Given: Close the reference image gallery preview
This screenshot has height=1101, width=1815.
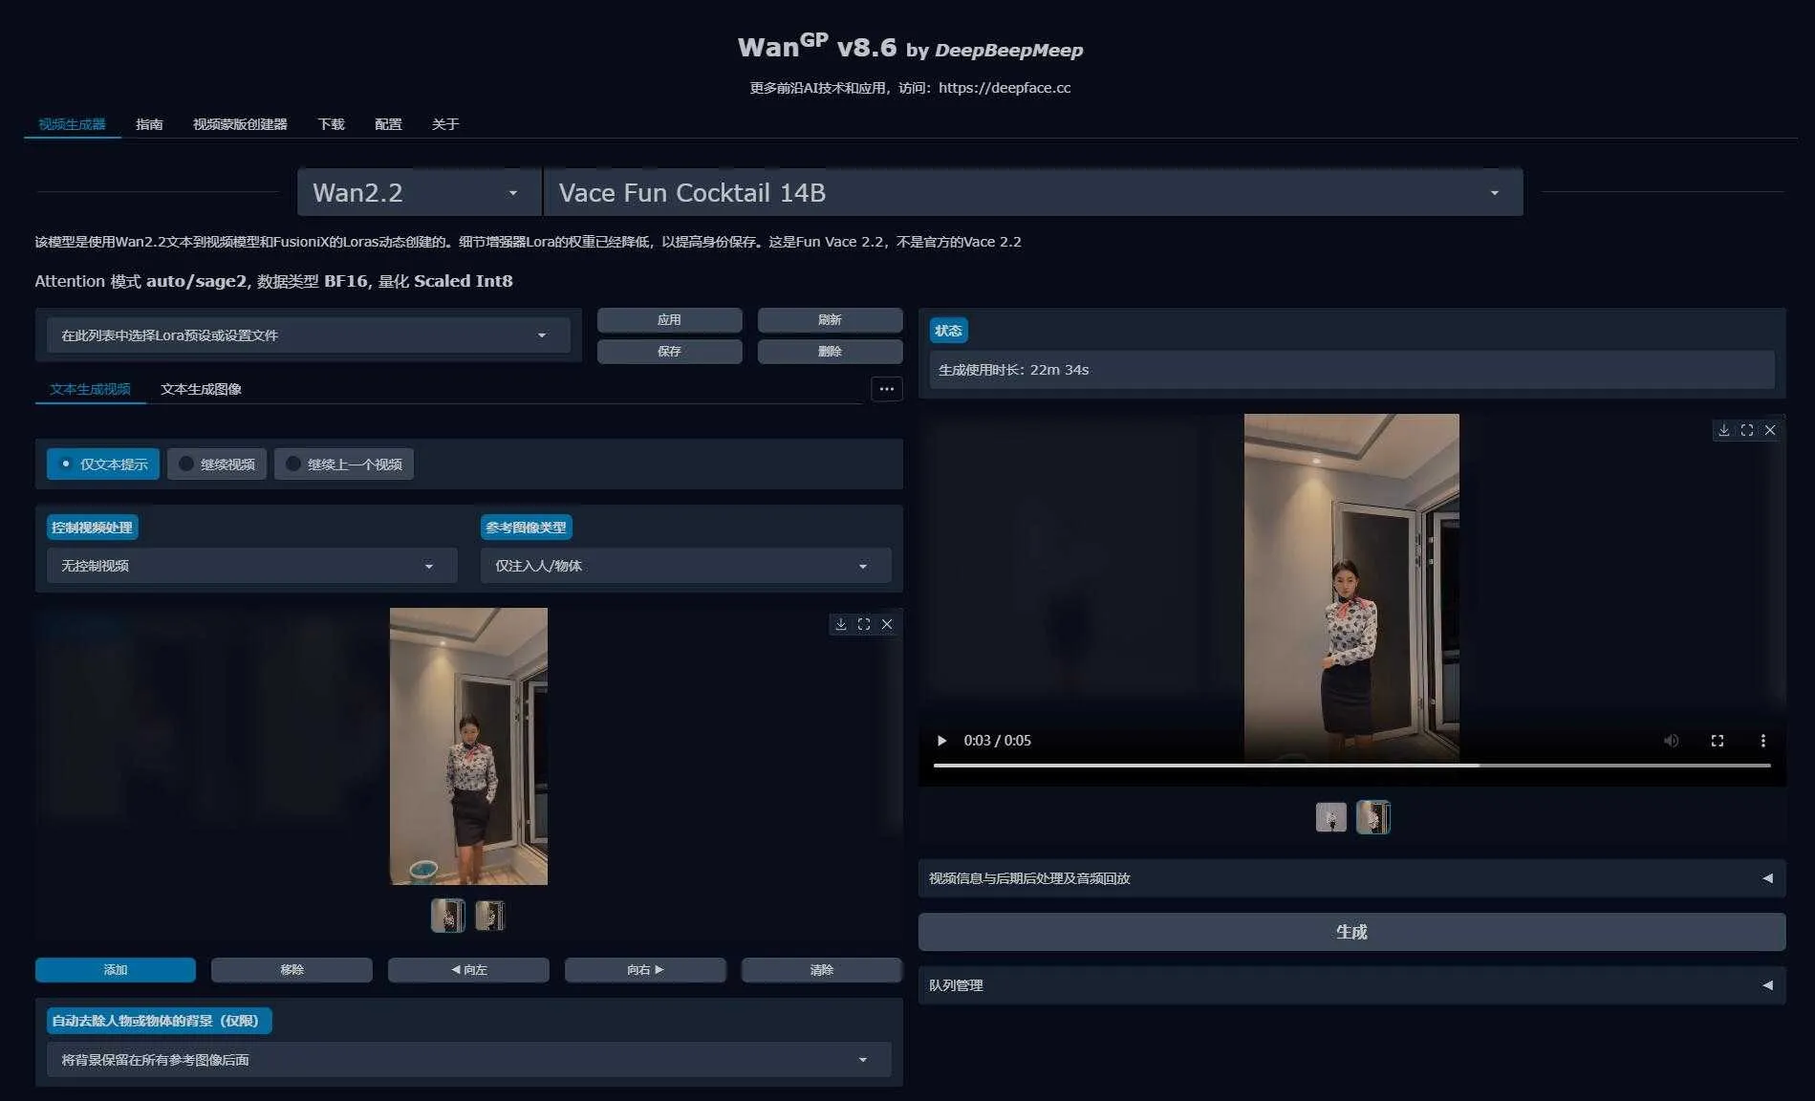Looking at the screenshot, I should tap(887, 624).
